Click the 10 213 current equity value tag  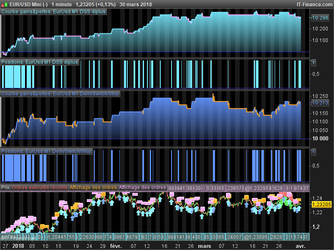320,103
